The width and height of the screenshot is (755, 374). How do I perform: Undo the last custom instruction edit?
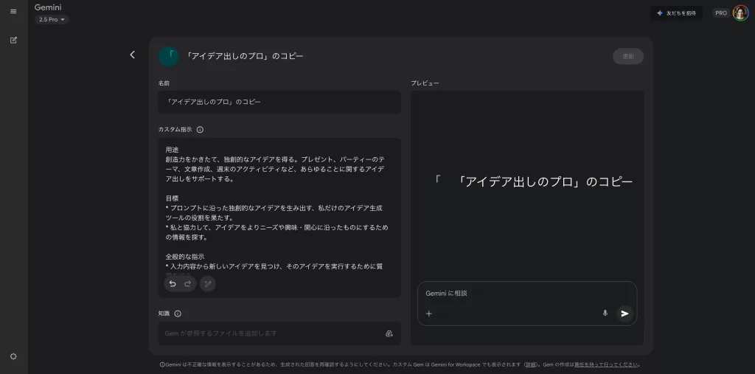coord(173,284)
